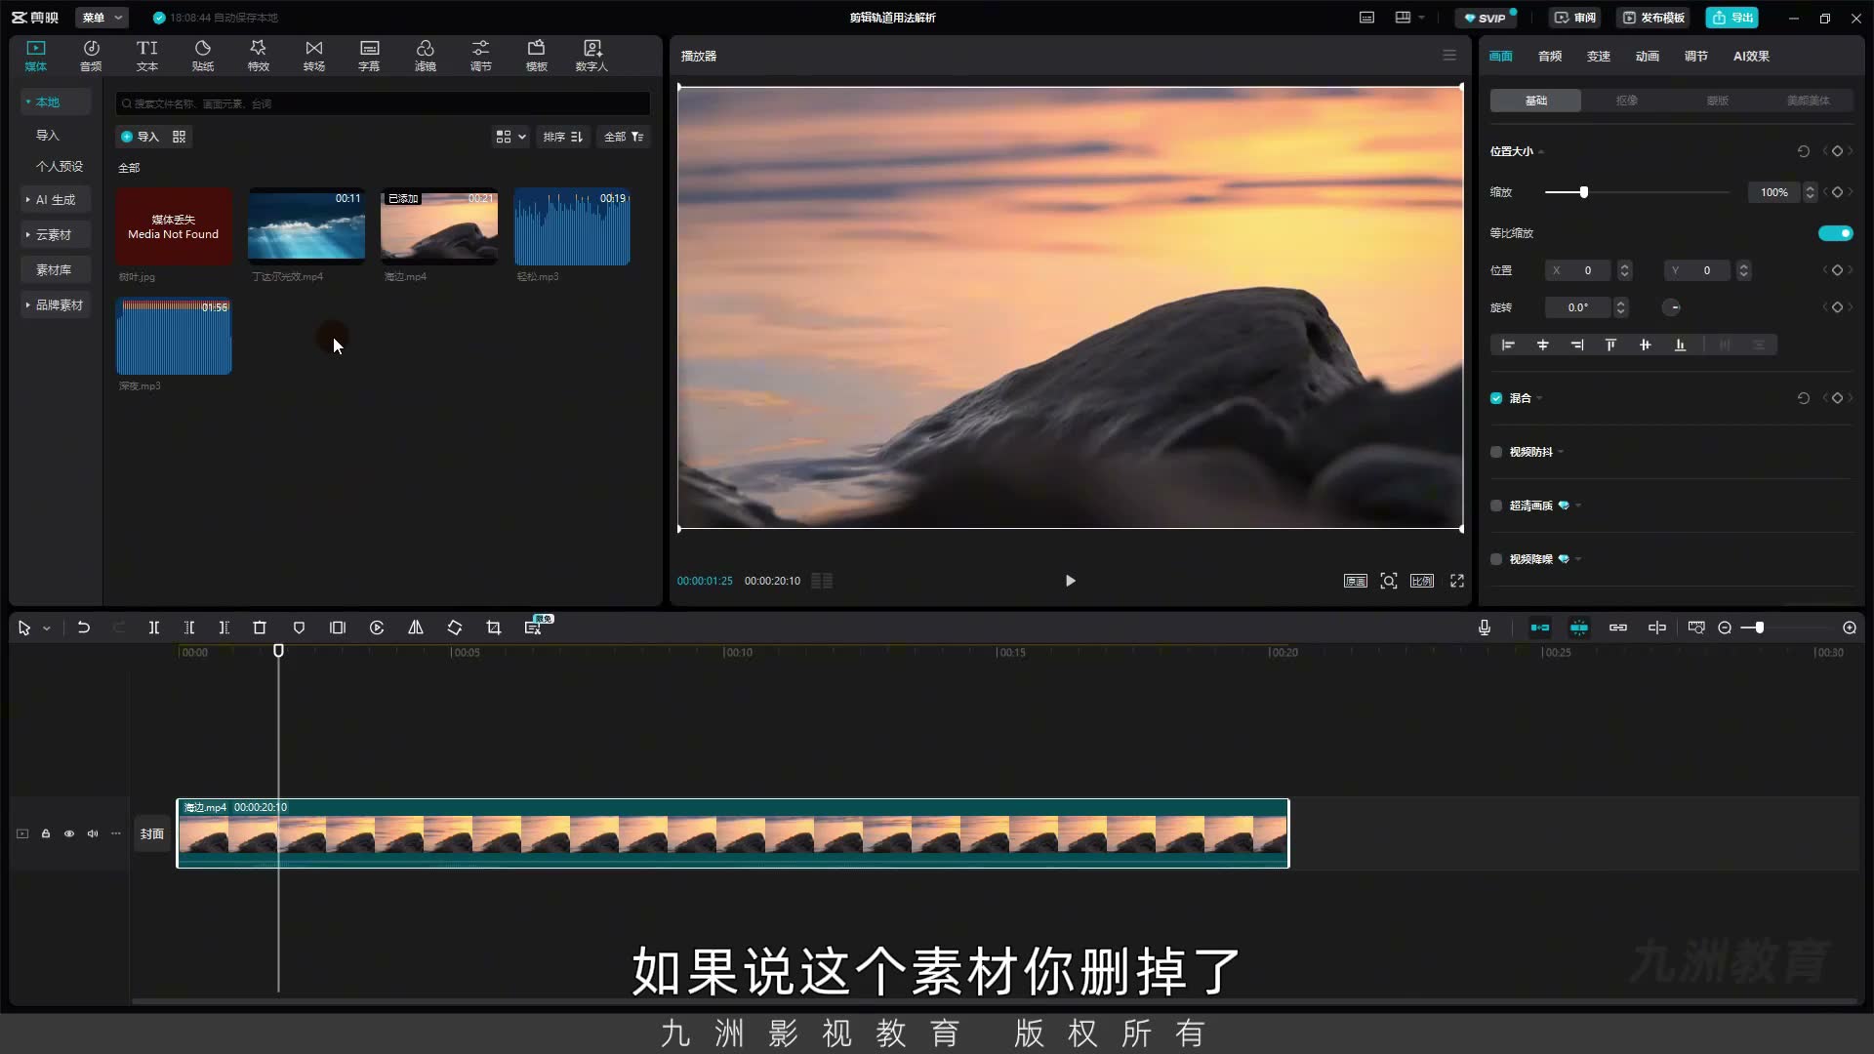Click the delete (trash) icon
Image resolution: width=1874 pixels, height=1054 pixels.
260,628
